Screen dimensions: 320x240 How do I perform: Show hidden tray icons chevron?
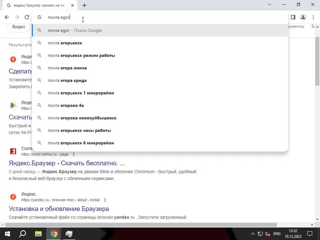pyautogui.click(x=252, y=234)
